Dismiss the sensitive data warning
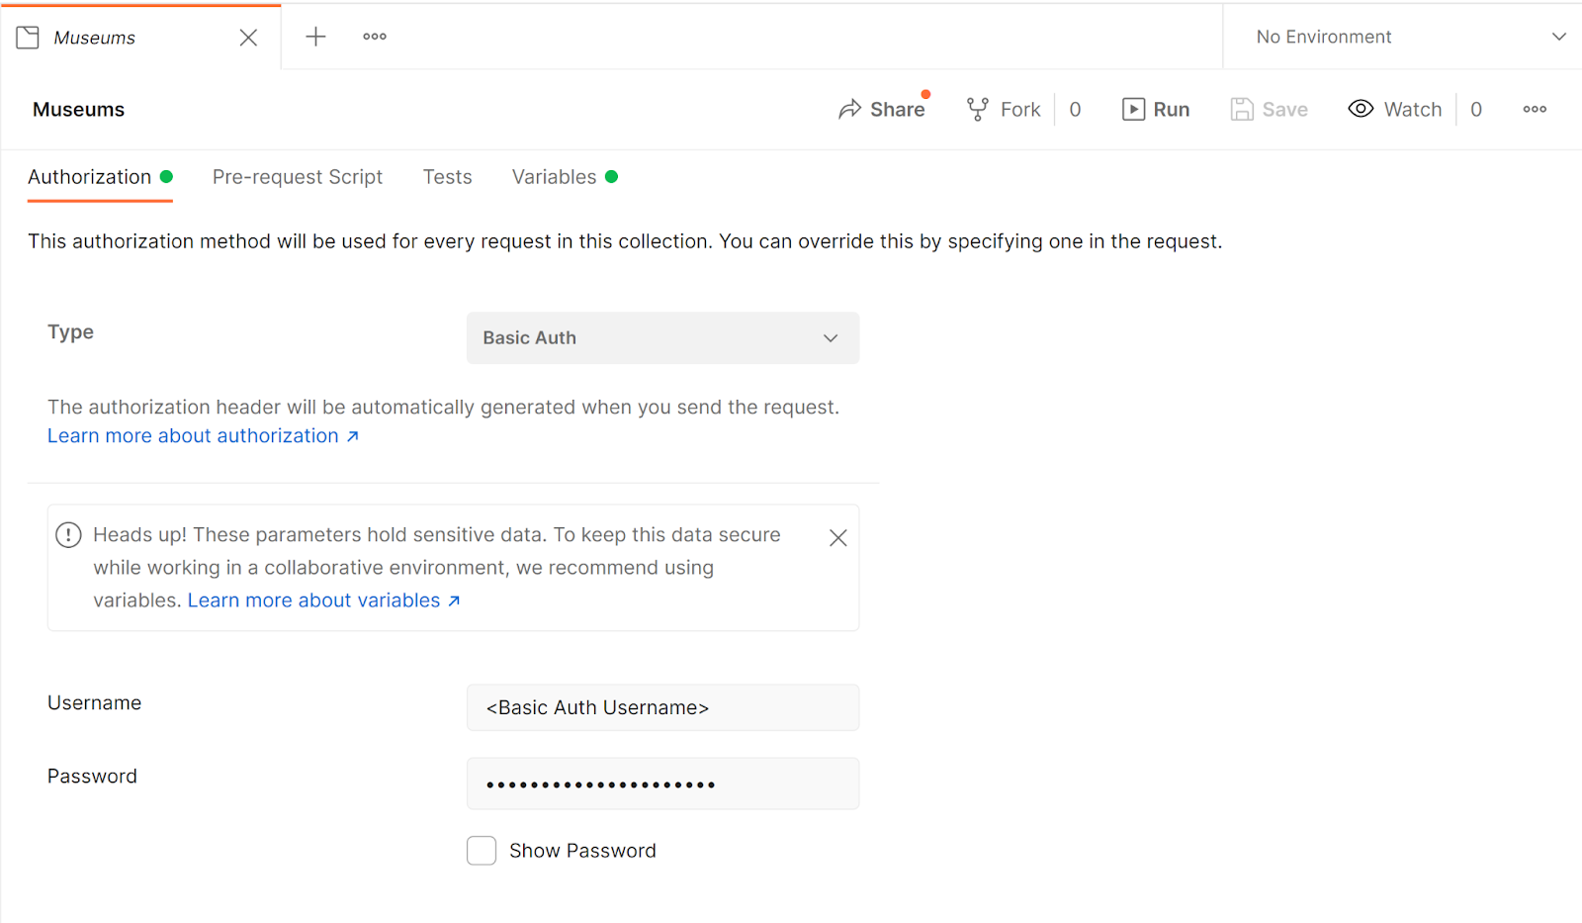1582x923 pixels. 837,537
